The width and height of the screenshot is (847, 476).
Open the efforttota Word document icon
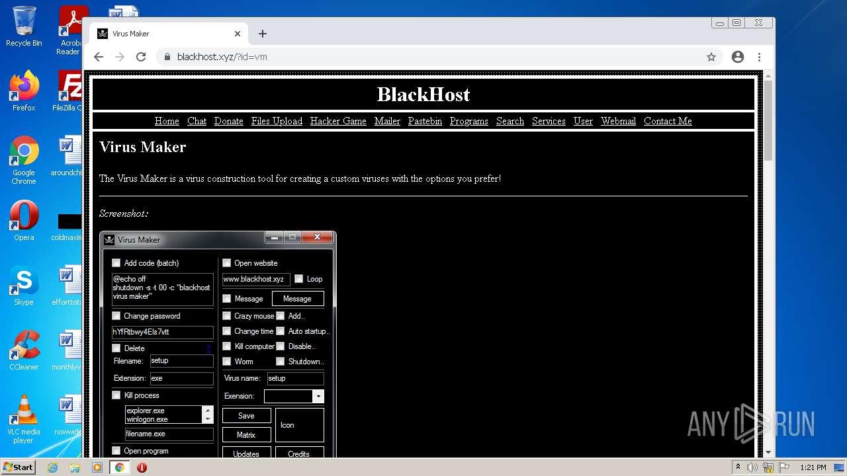[x=68, y=286]
